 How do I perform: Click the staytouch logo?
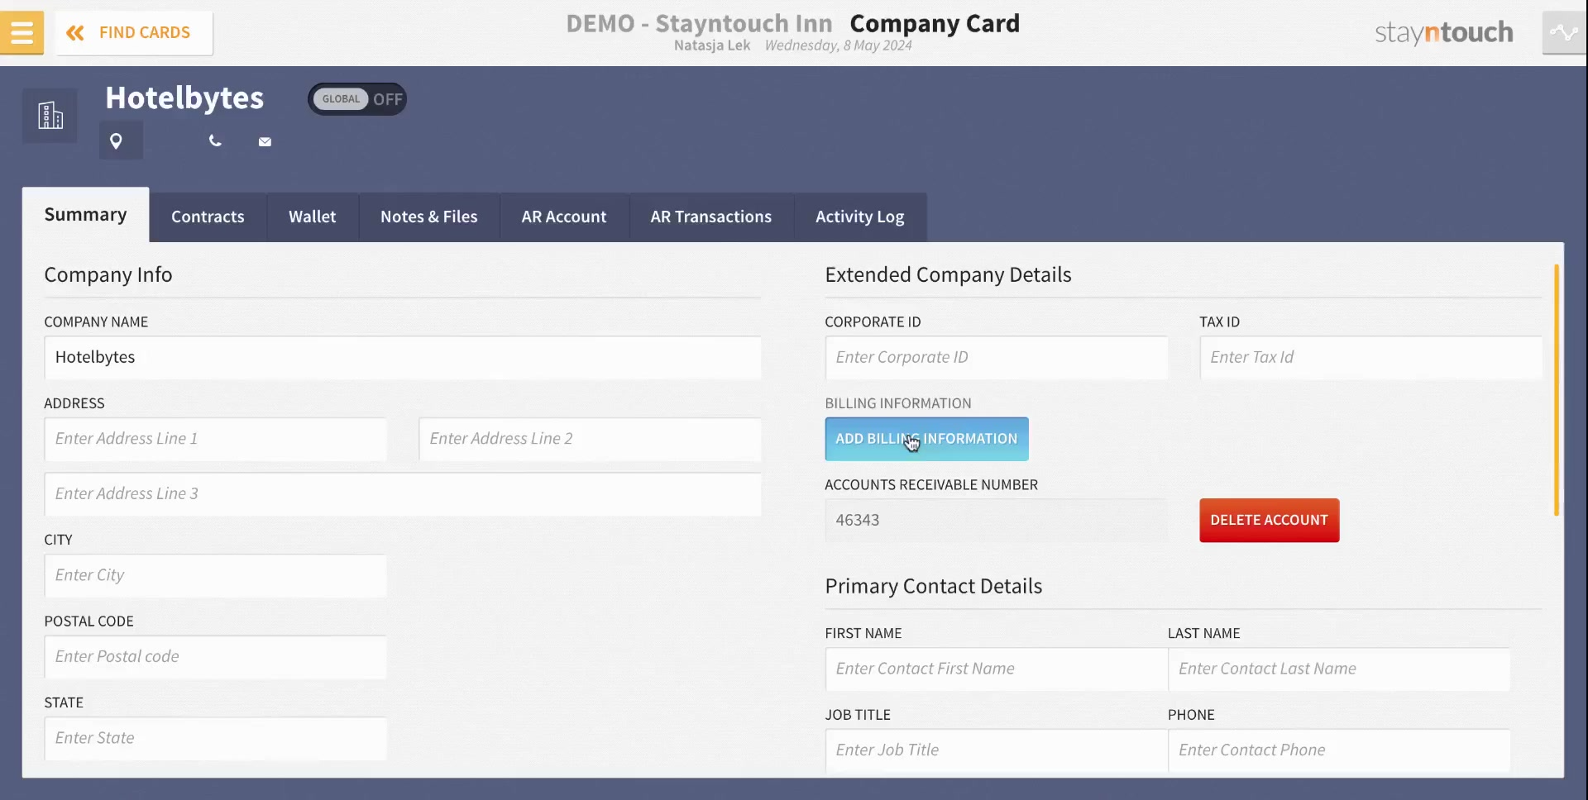tap(1444, 32)
